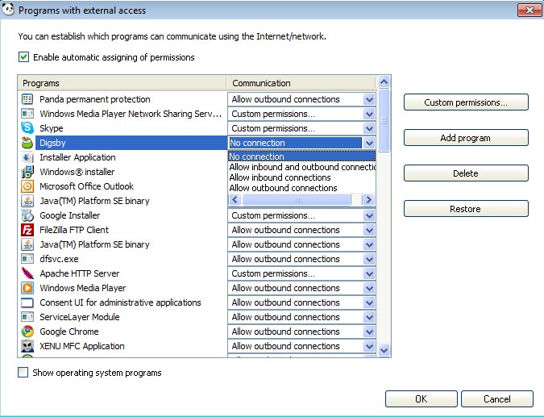Click the Panda icon in title bar

pyautogui.click(x=8, y=10)
